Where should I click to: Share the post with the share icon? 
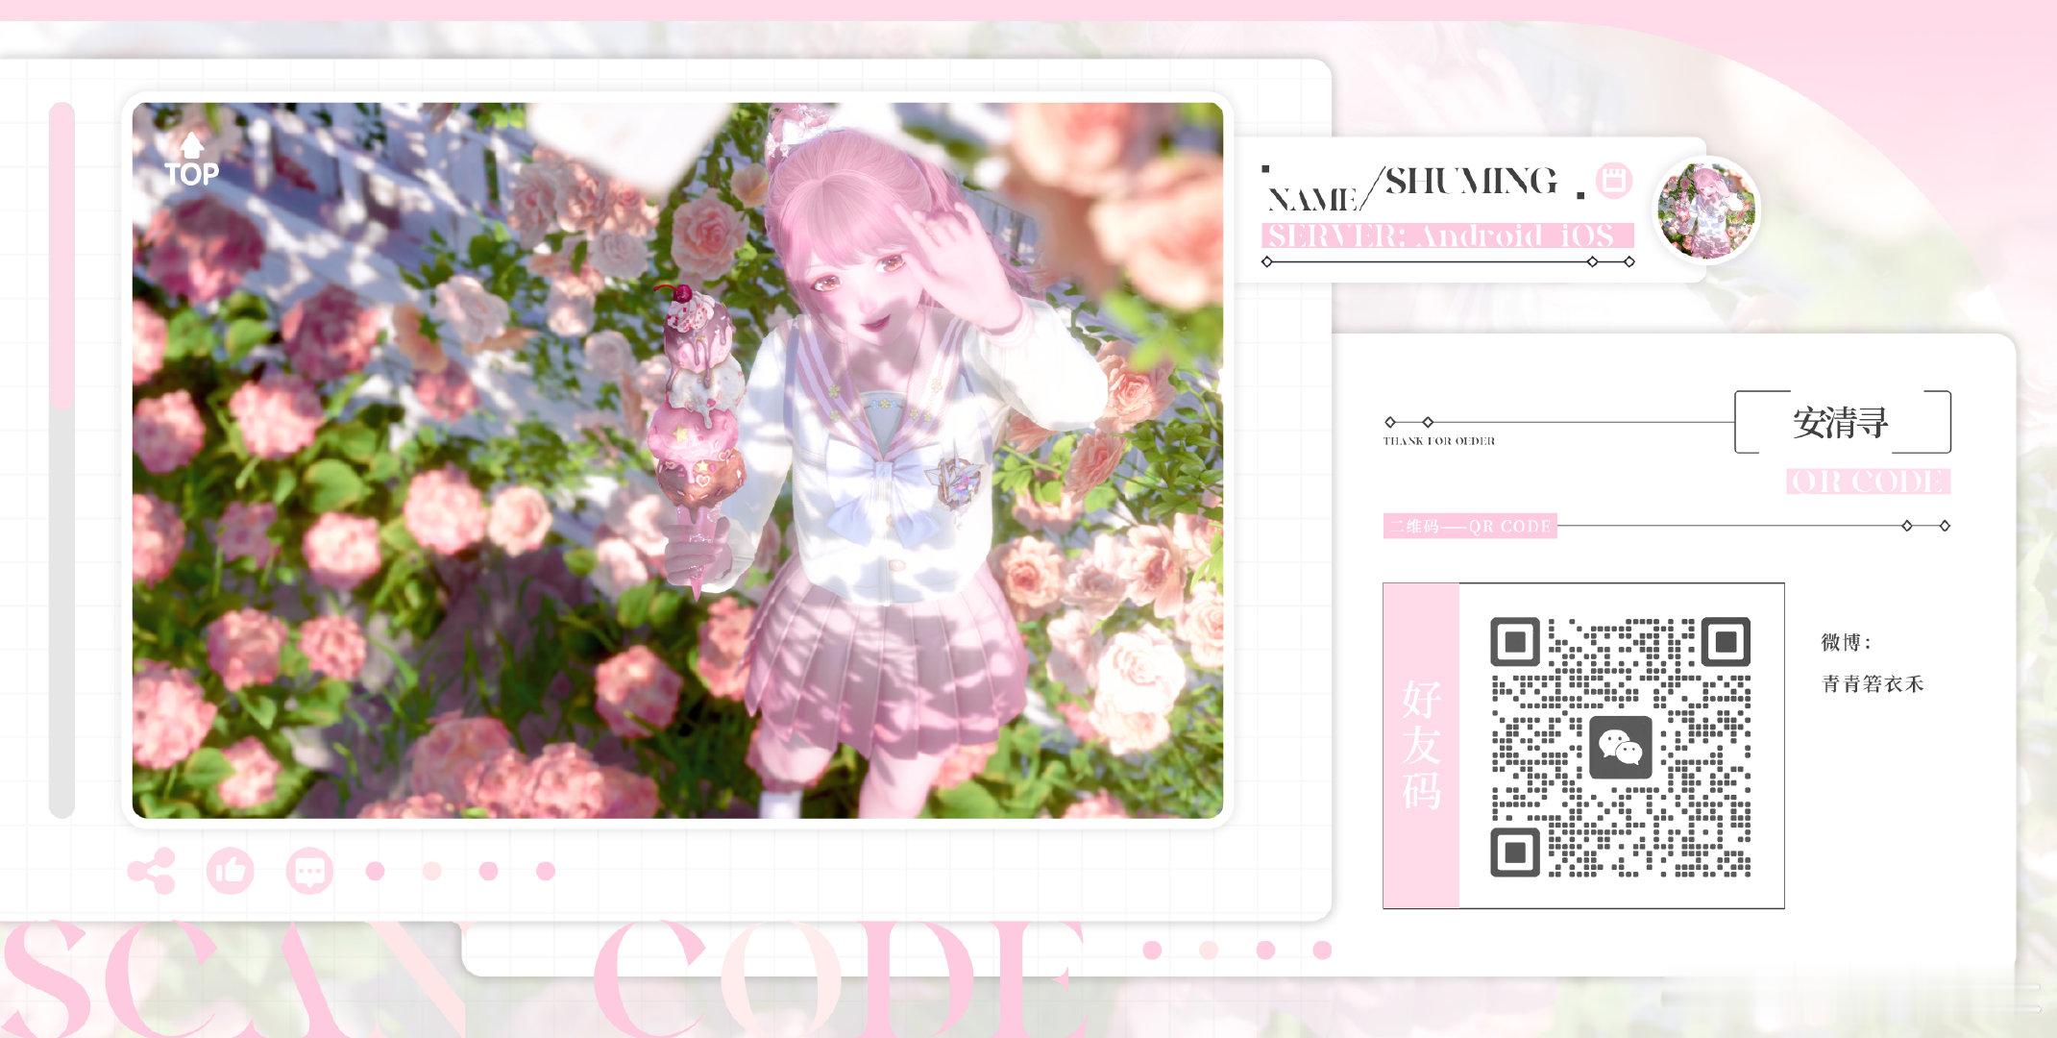coord(151,872)
